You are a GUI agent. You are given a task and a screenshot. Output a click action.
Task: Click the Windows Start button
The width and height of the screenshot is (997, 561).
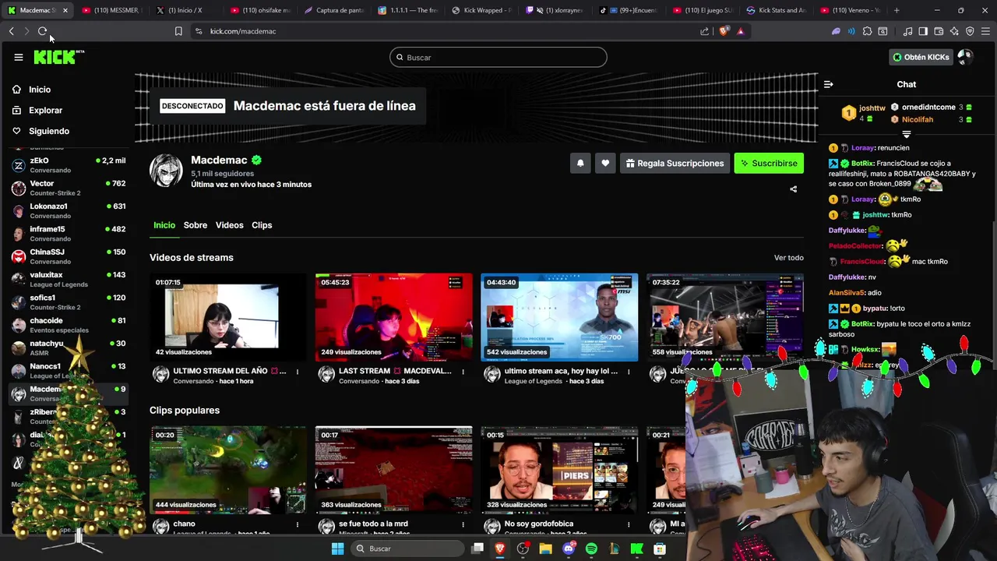pos(337,549)
